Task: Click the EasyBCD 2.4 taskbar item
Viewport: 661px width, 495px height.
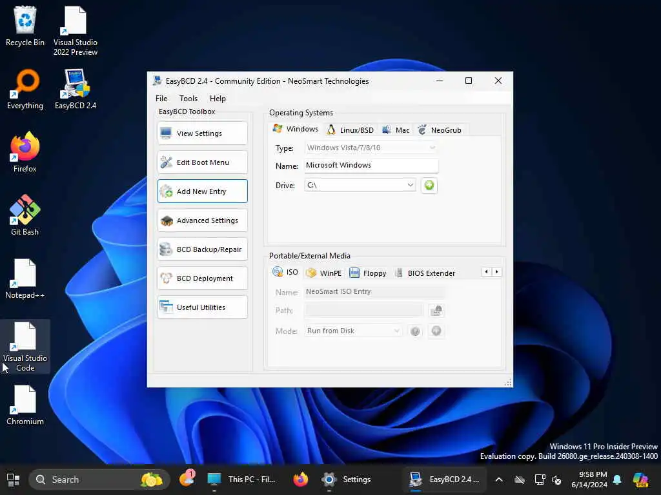Action: 444,480
